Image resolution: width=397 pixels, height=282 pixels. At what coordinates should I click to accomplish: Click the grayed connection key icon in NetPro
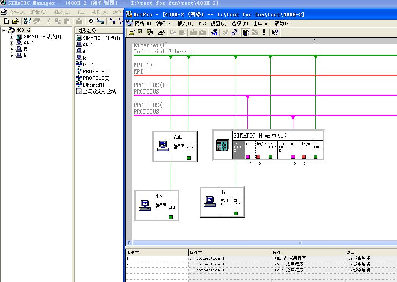coord(225,32)
